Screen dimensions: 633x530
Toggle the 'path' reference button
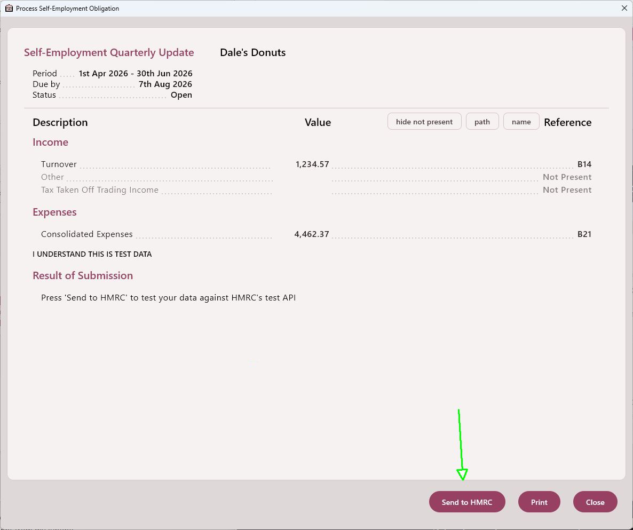pos(482,122)
